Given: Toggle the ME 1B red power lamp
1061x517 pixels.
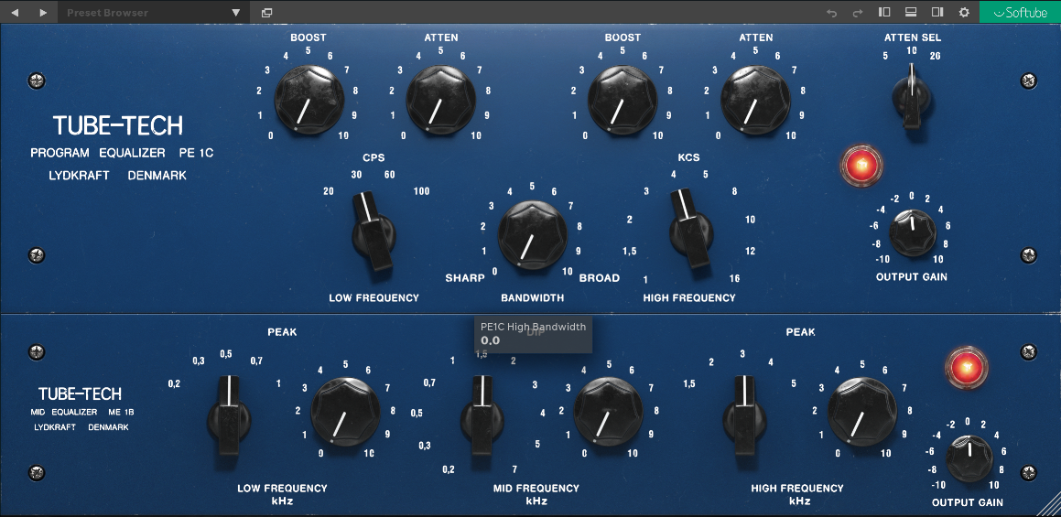Looking at the screenshot, I should (x=967, y=367).
